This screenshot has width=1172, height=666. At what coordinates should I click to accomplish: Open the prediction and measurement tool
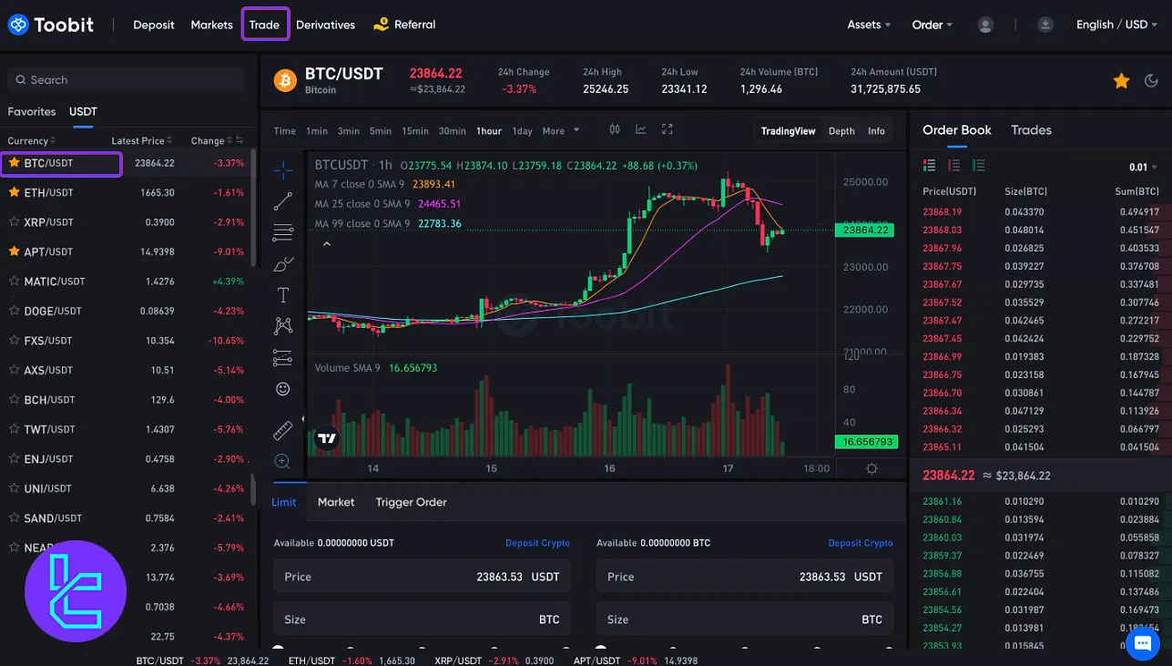click(x=283, y=357)
